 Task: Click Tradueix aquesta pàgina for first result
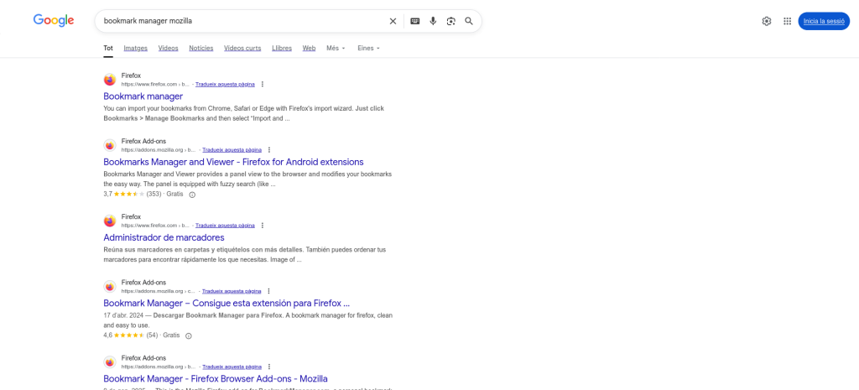coord(225,84)
